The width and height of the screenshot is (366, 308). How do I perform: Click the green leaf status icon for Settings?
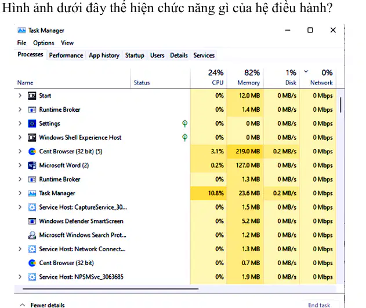click(184, 123)
